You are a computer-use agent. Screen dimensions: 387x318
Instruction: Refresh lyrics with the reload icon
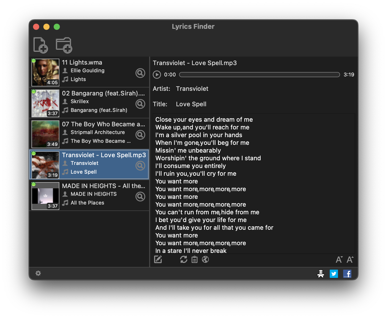pos(184,259)
